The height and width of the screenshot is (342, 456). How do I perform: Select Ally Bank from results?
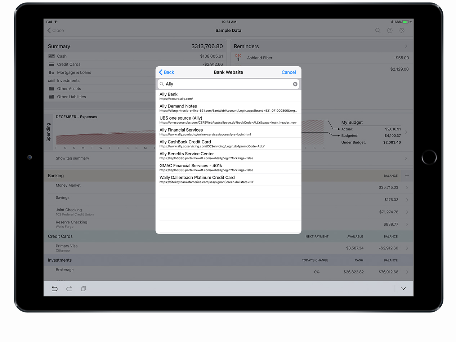[228, 96]
